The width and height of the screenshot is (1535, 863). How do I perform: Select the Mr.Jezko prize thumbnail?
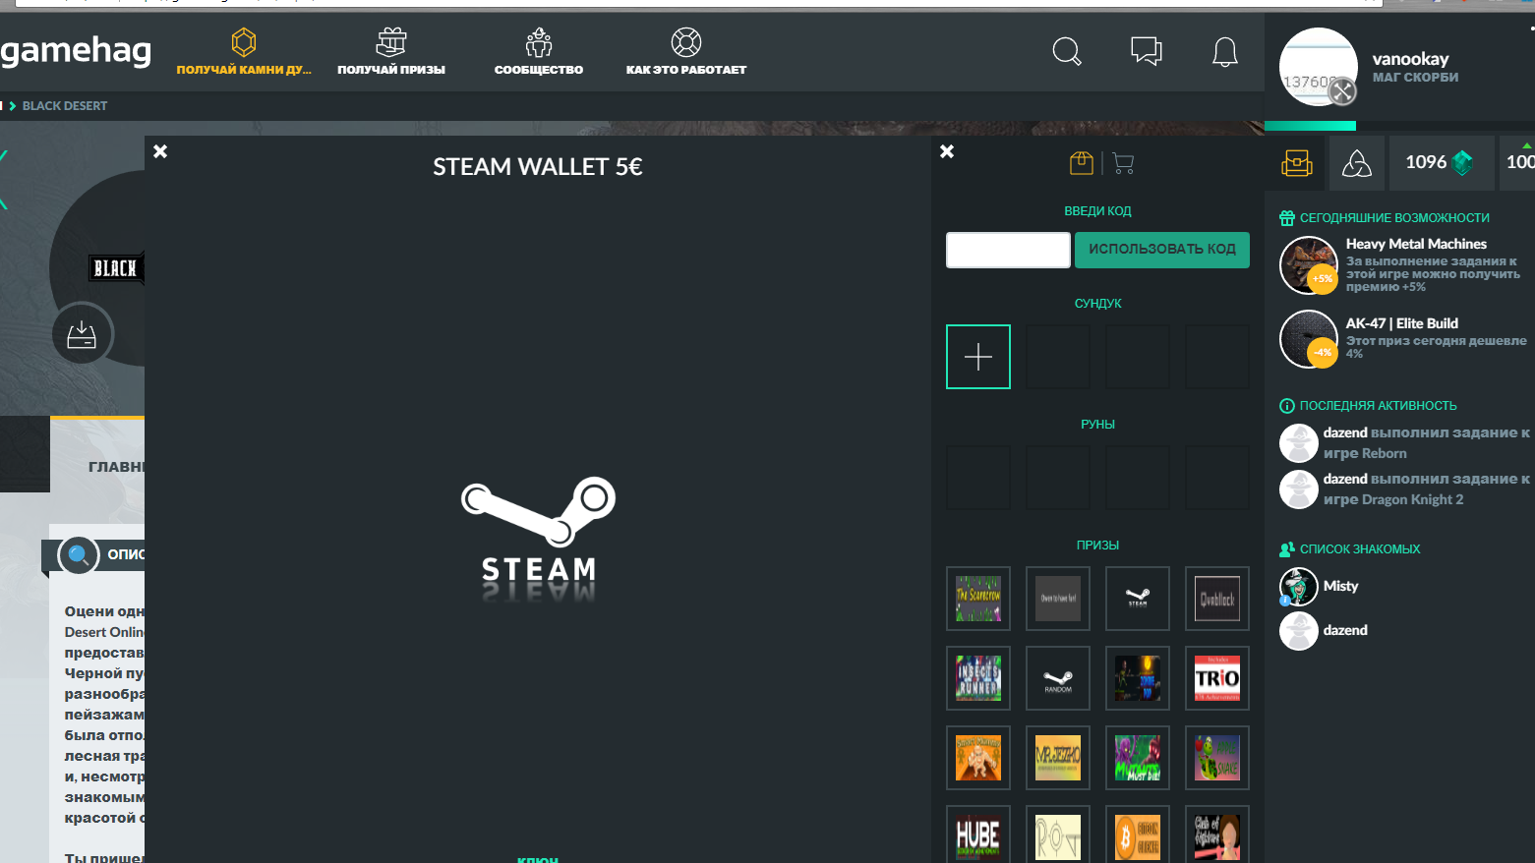click(x=1058, y=758)
